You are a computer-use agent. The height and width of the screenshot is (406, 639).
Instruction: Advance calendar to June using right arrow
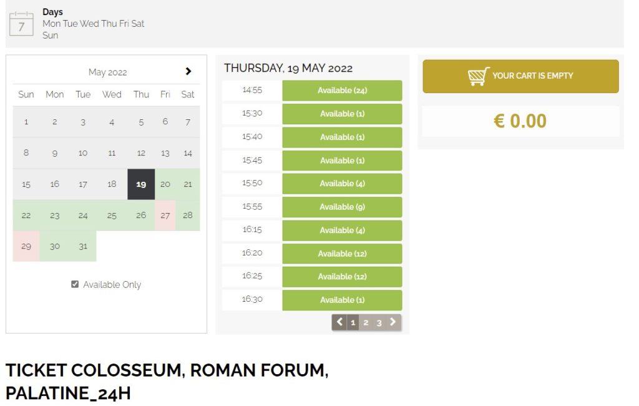click(189, 72)
